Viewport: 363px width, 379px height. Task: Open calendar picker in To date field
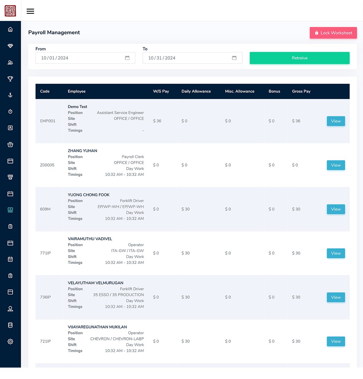coord(234,58)
